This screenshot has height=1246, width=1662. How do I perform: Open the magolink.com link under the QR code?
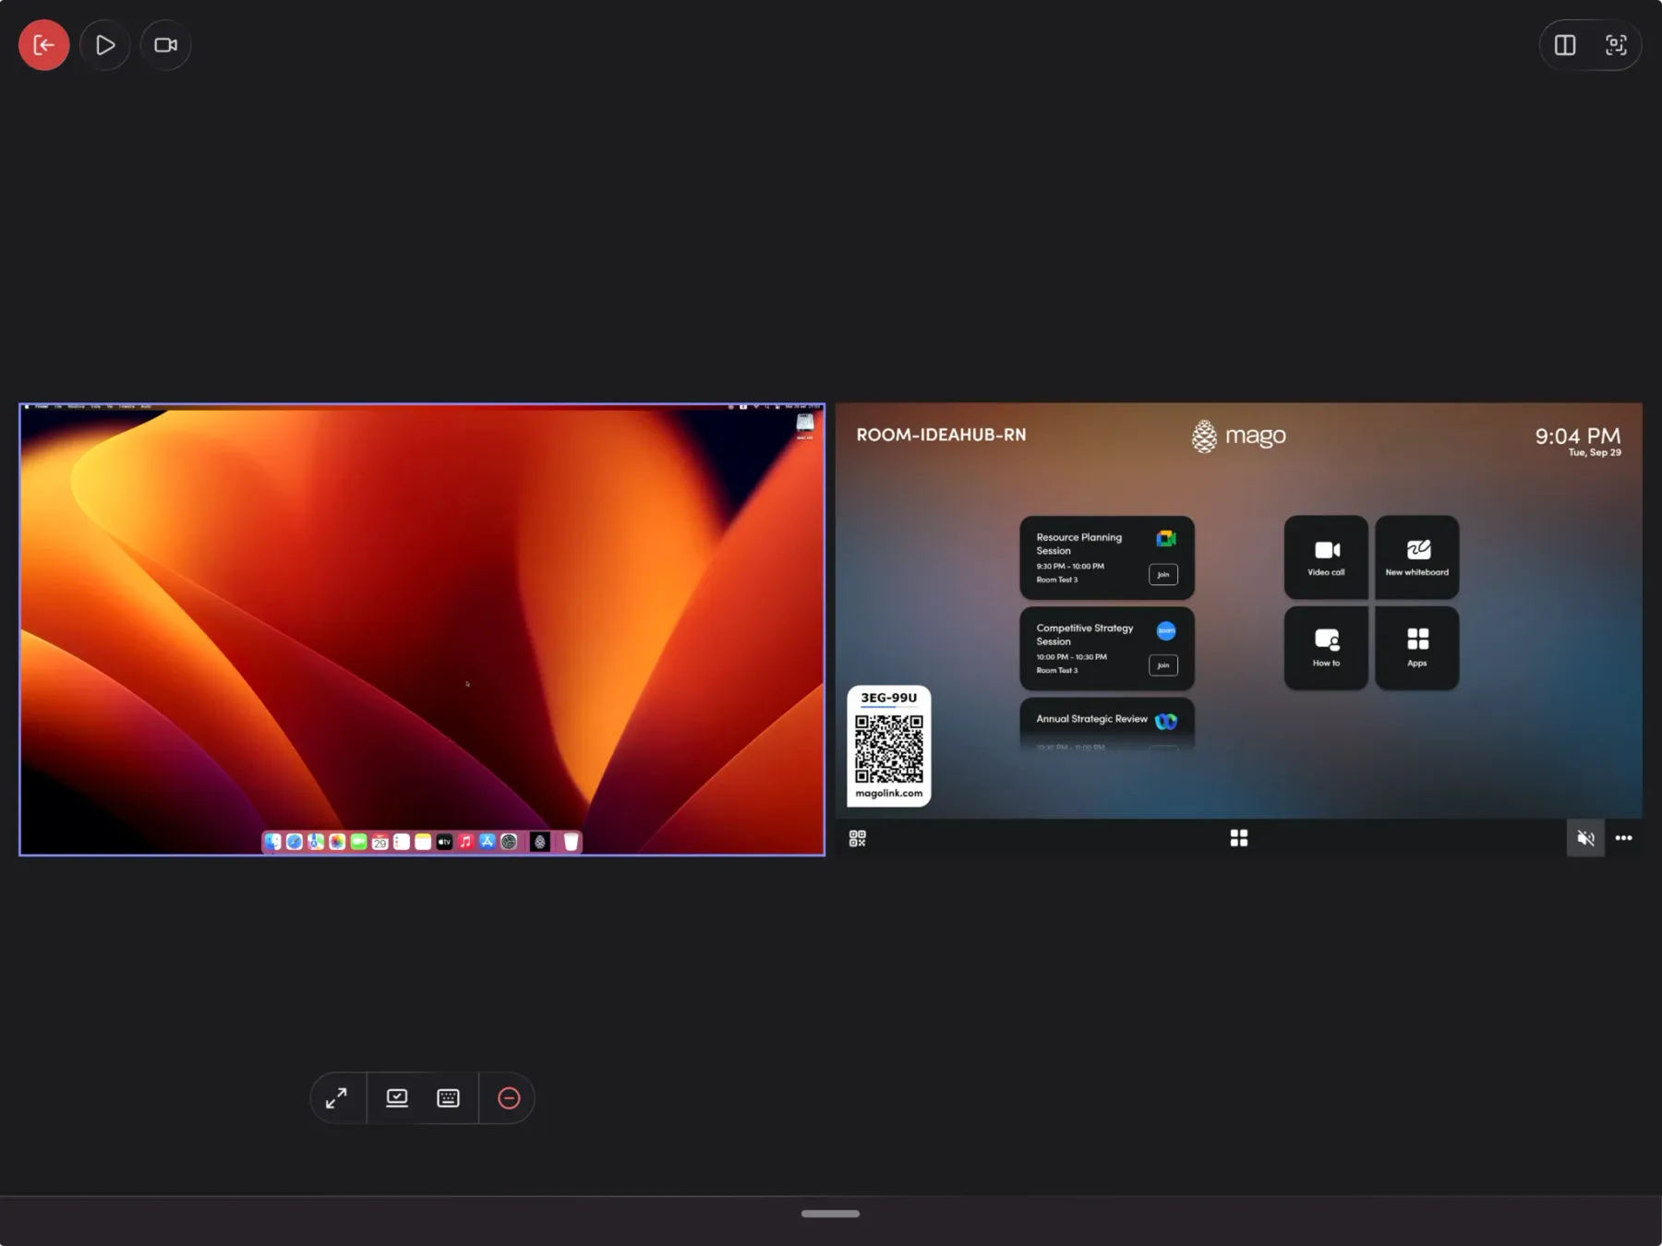[x=889, y=793]
